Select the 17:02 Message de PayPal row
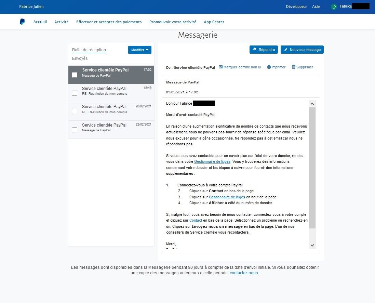This screenshot has height=303, width=375. pyautogui.click(x=111, y=75)
